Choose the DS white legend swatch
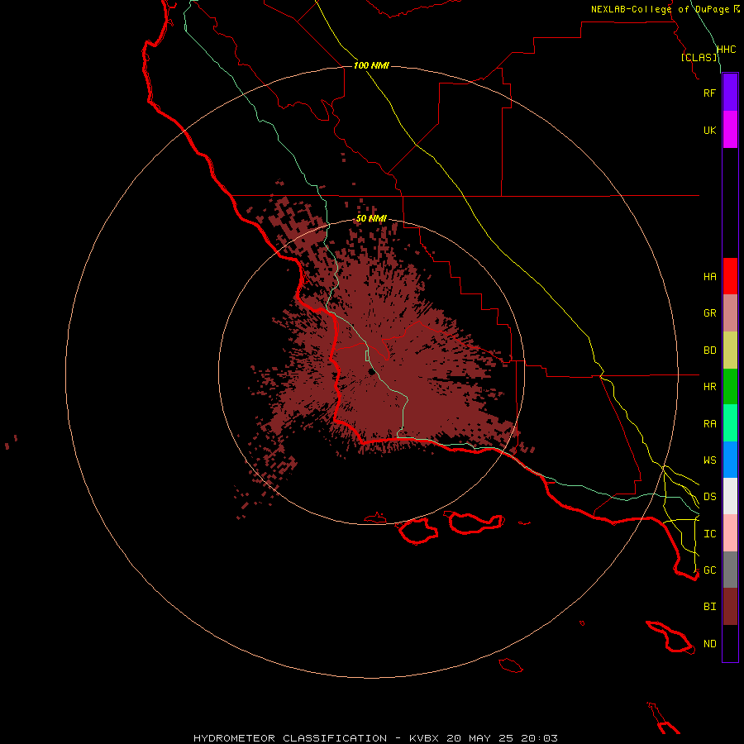 coord(730,496)
